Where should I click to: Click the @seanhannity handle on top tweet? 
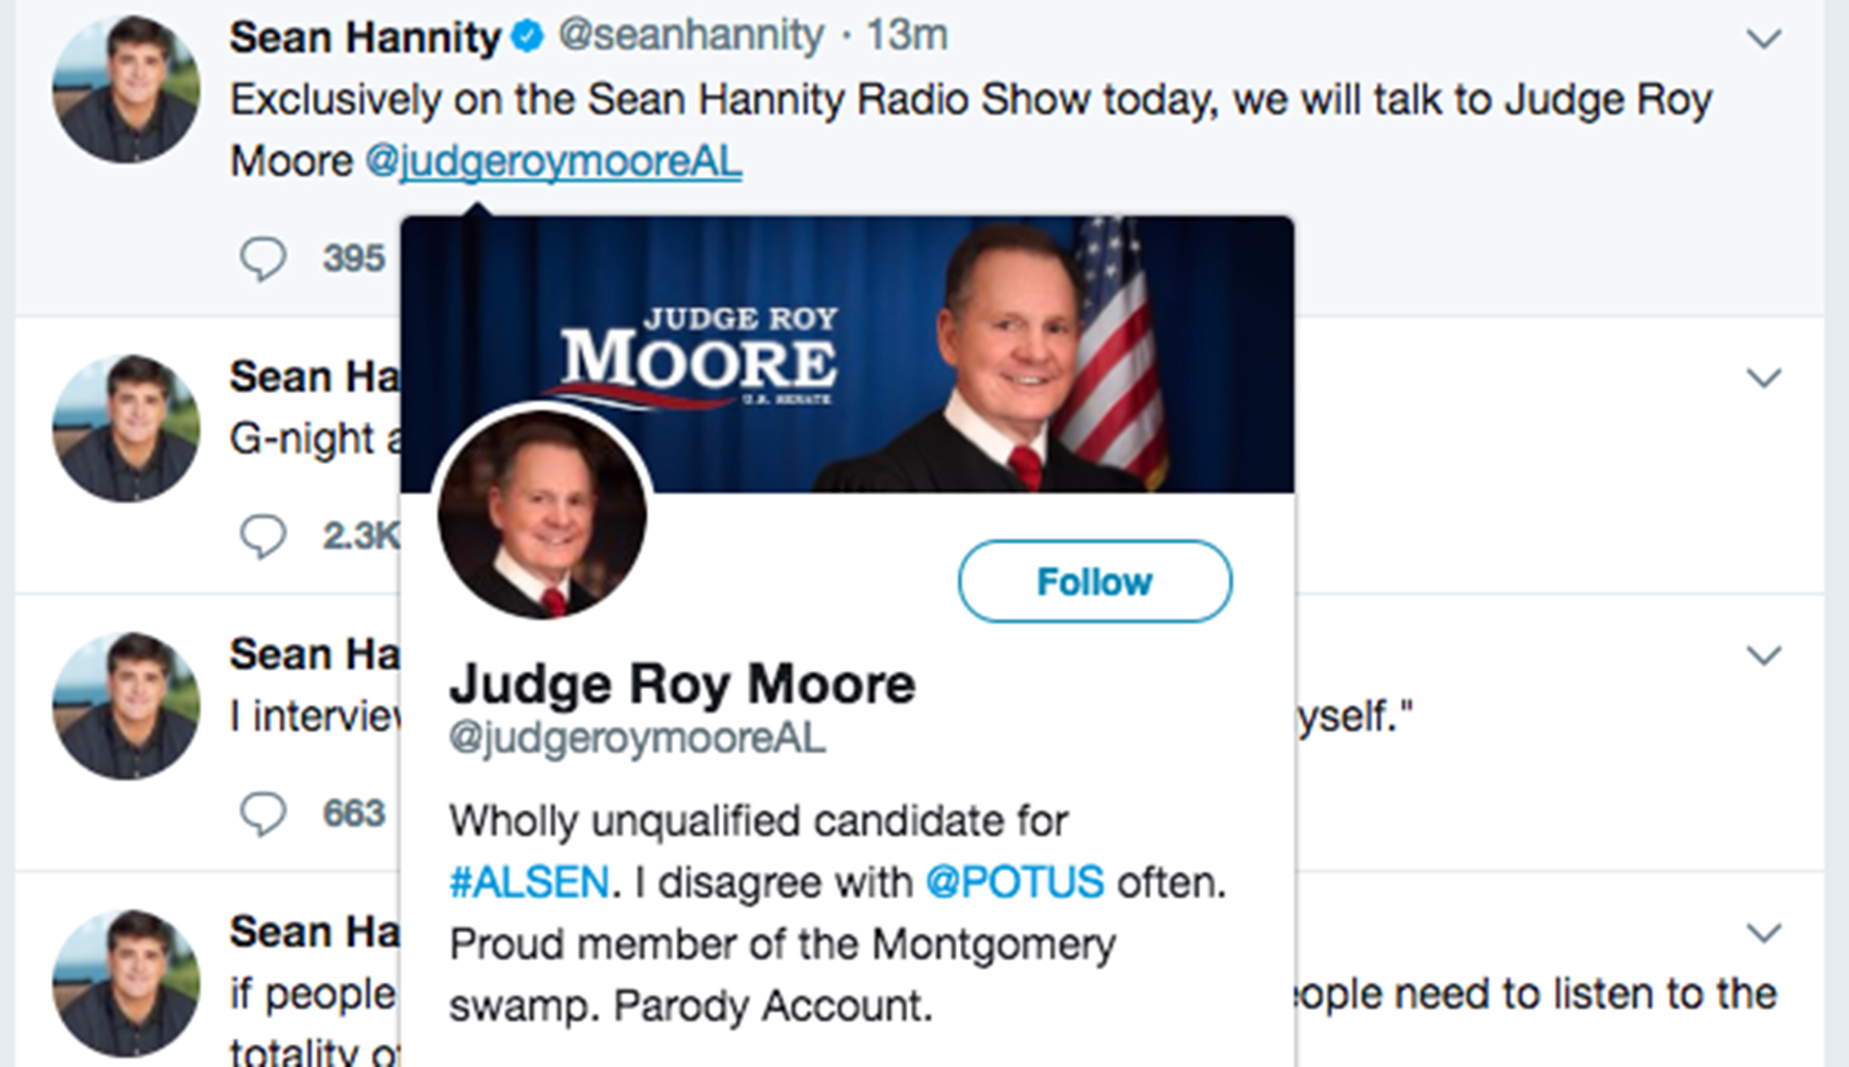[x=691, y=36]
